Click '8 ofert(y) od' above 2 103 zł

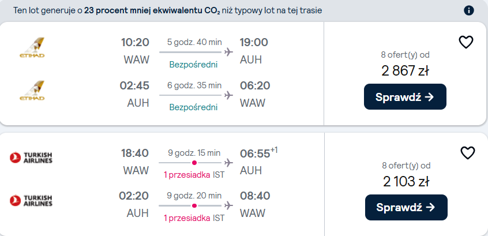[x=406, y=166]
